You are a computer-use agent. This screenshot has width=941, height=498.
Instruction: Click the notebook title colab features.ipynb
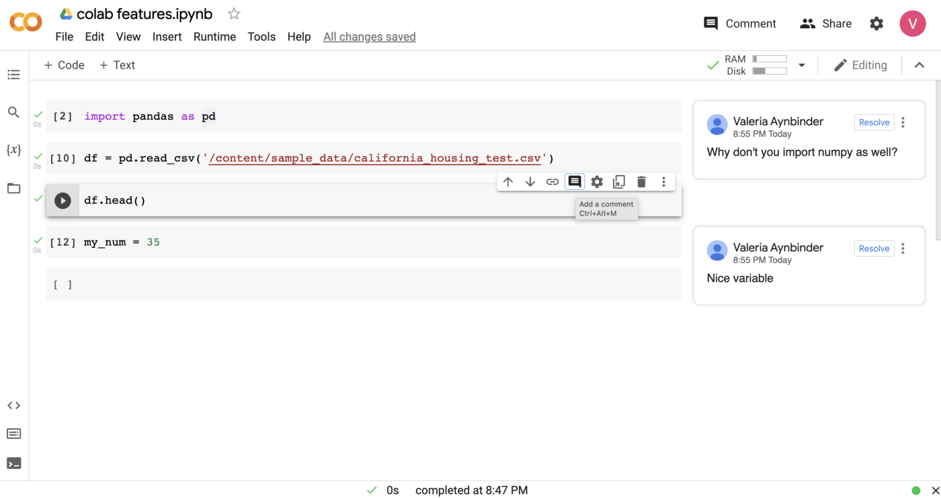[x=145, y=14]
